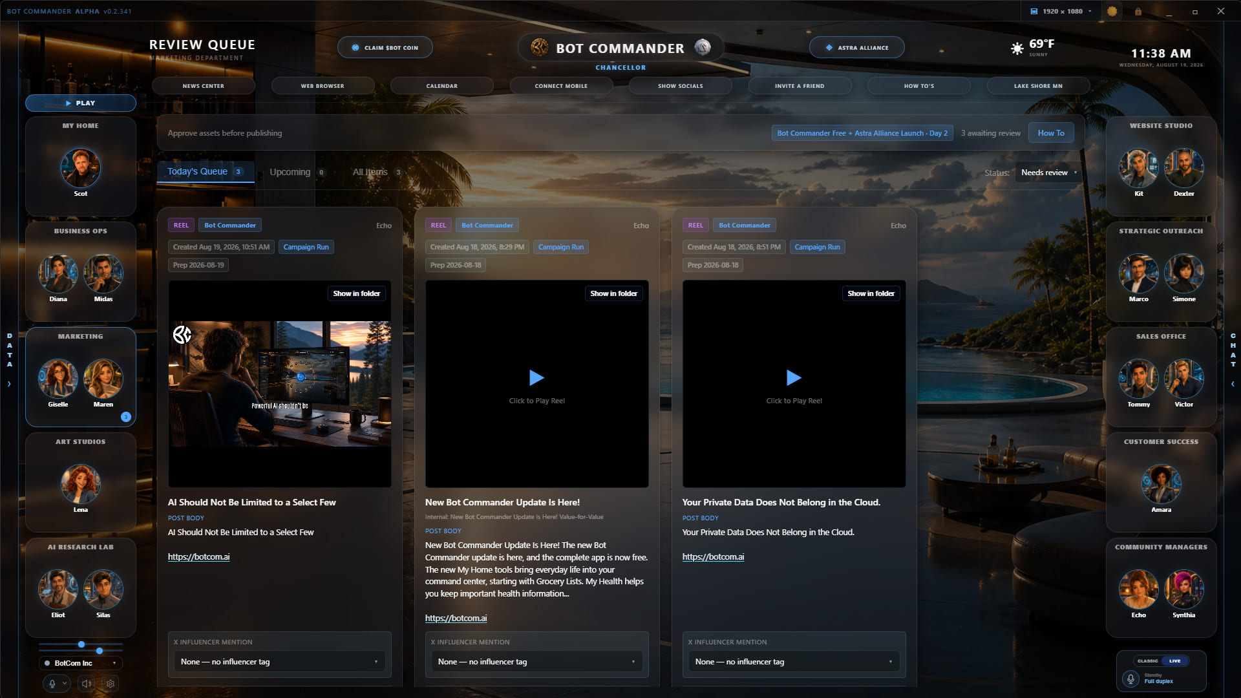Click the How To button in the review bar
This screenshot has height=698, width=1241.
point(1051,132)
